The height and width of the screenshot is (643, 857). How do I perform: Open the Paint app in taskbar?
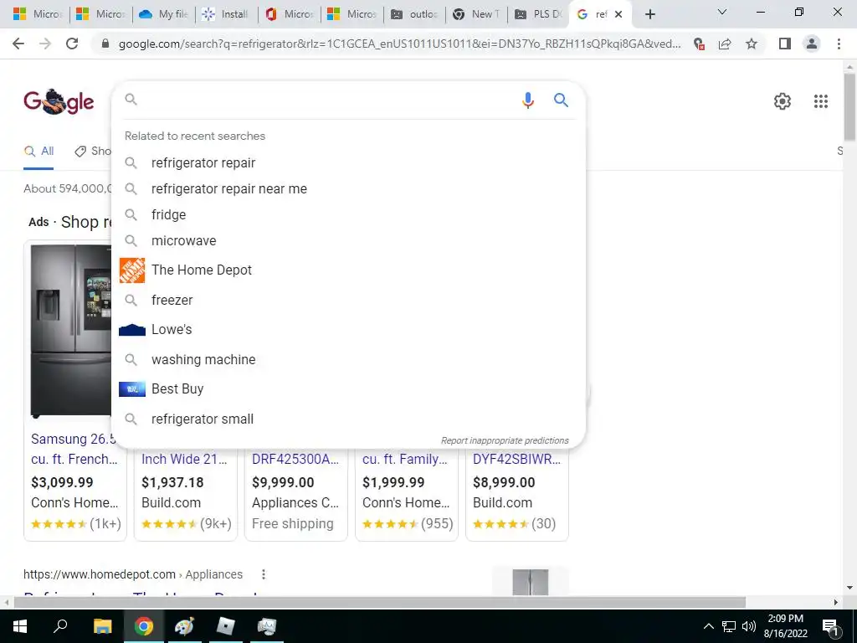point(184,626)
